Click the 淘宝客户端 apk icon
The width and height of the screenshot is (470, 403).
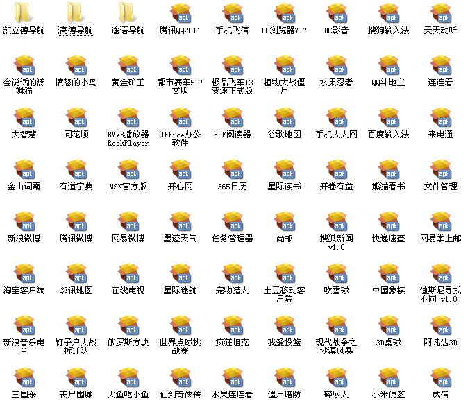24,273
